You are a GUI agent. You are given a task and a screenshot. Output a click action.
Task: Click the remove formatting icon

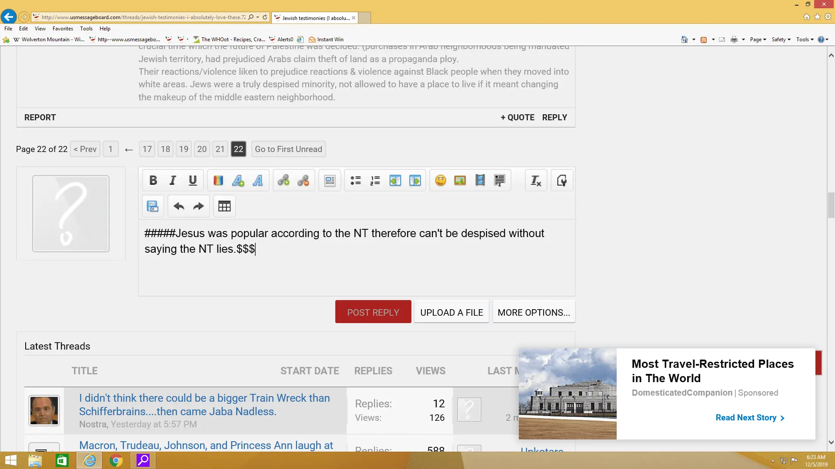point(536,181)
